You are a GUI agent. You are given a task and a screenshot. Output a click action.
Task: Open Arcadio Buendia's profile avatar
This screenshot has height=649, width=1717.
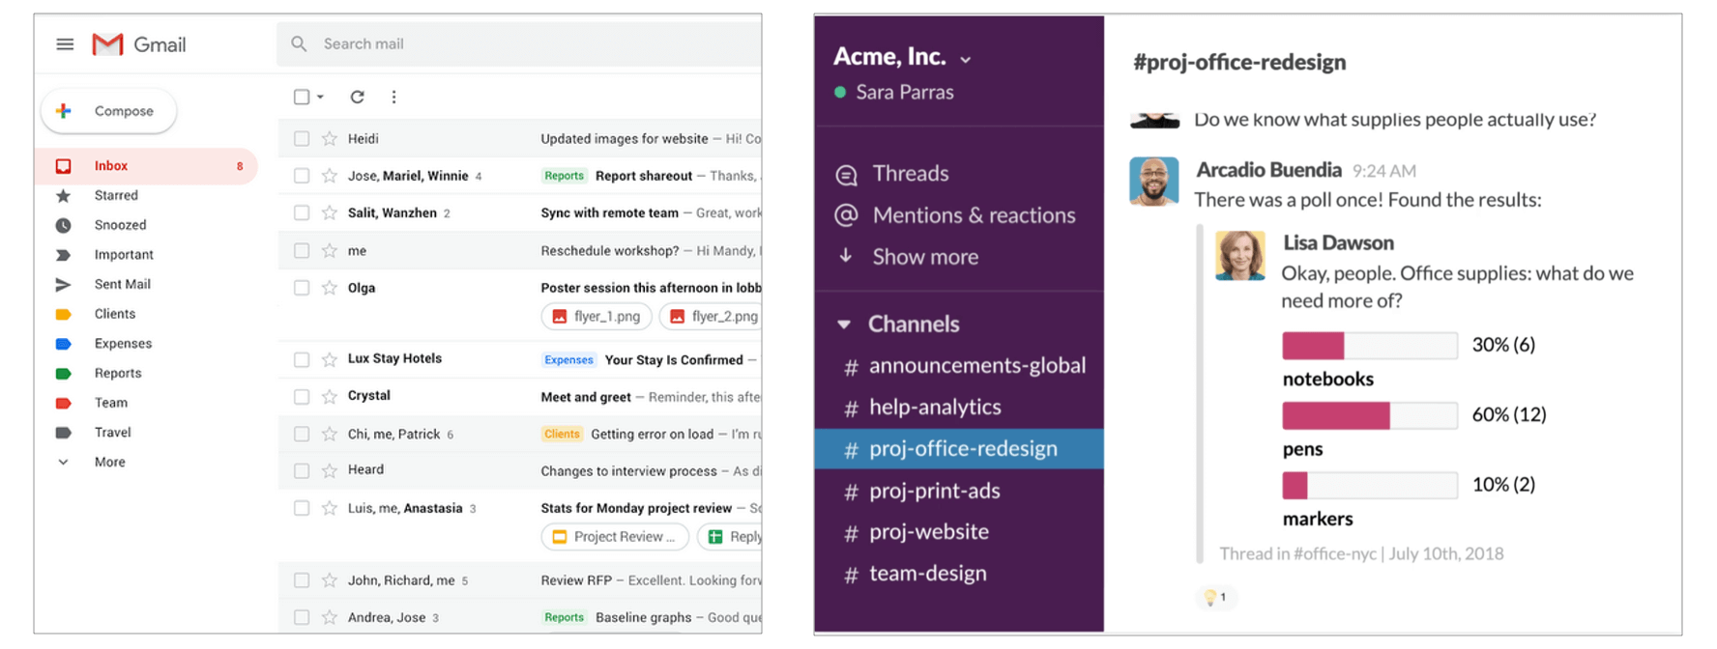coord(1153,182)
